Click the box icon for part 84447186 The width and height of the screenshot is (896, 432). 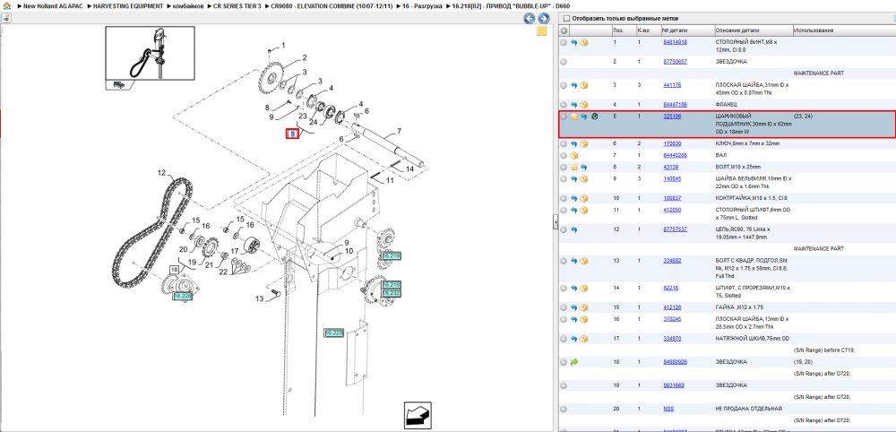[x=584, y=105]
